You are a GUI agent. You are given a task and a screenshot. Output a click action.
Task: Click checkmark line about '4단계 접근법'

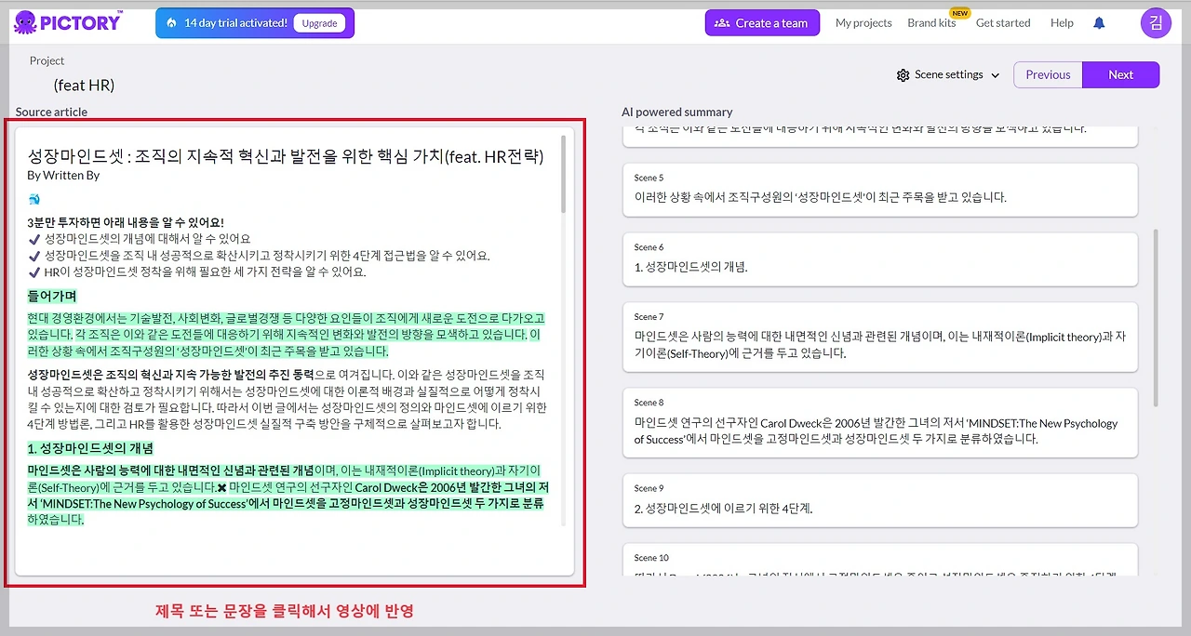[259, 256]
